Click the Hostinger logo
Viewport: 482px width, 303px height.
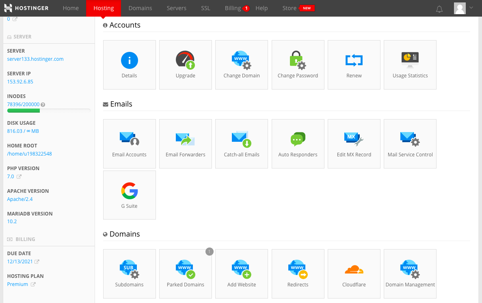(x=26, y=8)
